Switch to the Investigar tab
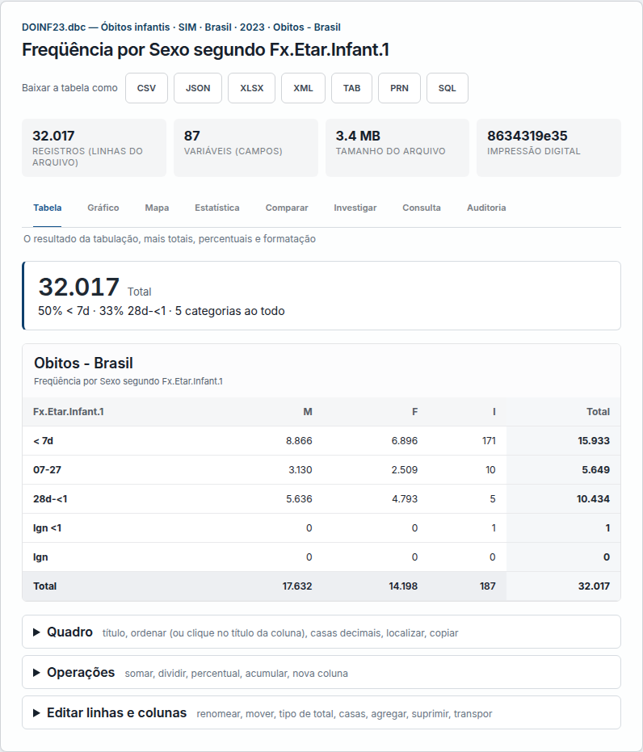Viewport: 643px width, 752px height. pos(355,208)
